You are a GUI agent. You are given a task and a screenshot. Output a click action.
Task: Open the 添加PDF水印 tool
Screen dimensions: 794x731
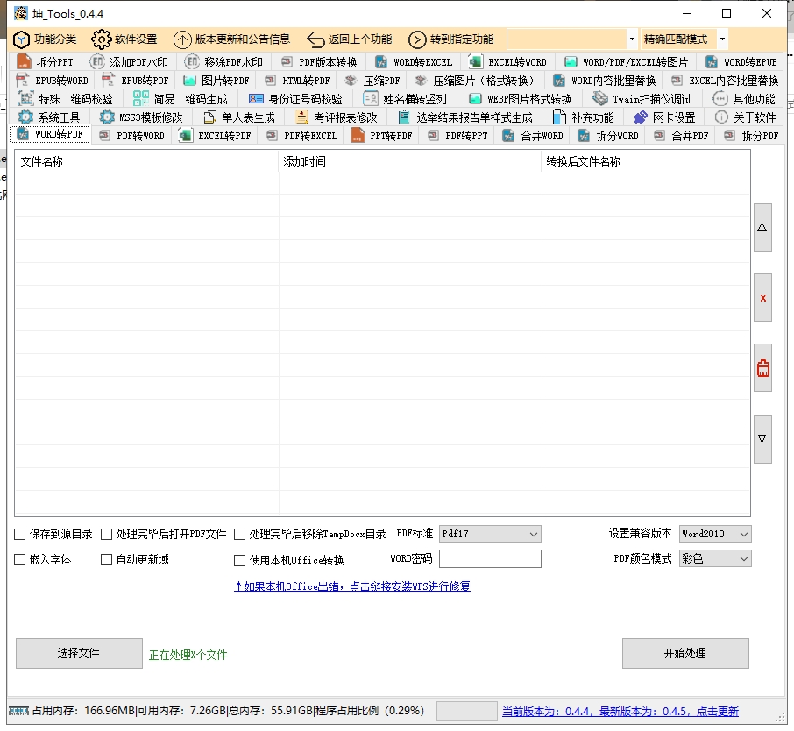129,62
